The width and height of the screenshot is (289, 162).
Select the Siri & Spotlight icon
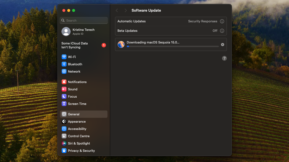click(x=64, y=144)
